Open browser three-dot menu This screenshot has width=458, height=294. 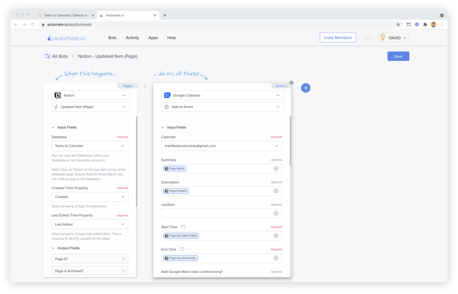[441, 25]
